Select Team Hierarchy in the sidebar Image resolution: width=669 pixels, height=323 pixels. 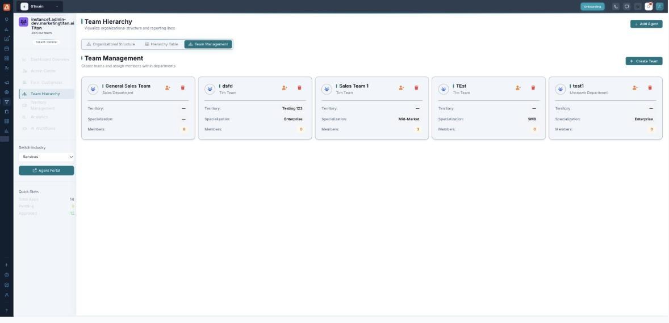click(46, 94)
